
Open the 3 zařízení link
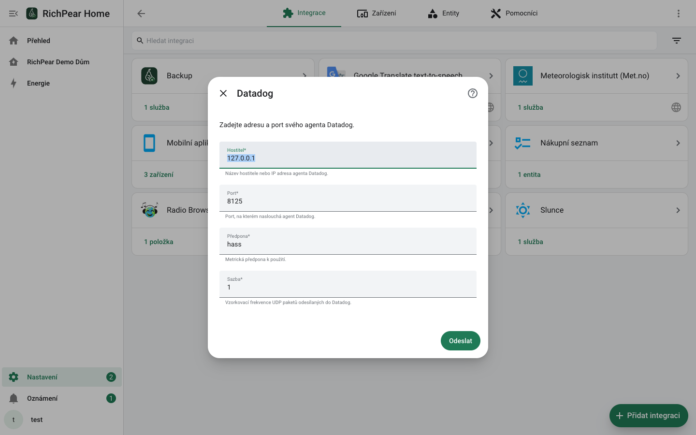159,174
